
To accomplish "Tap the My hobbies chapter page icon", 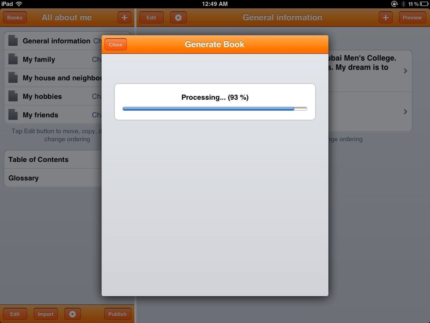I will (x=13, y=96).
